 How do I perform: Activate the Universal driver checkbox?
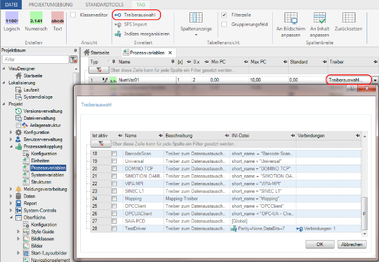pos(114,161)
